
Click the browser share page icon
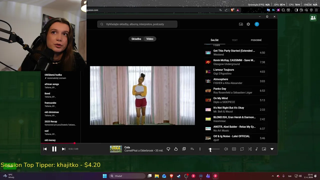coord(226,10)
